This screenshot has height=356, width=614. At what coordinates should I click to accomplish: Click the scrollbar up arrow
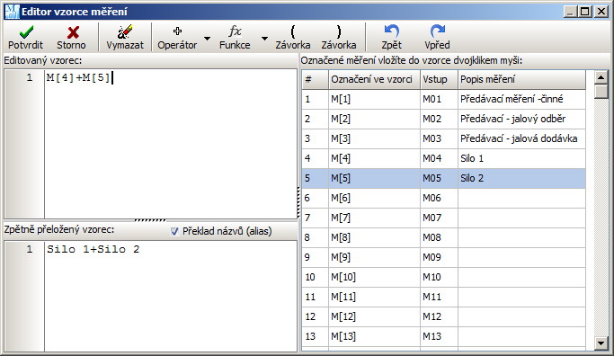pyautogui.click(x=601, y=77)
